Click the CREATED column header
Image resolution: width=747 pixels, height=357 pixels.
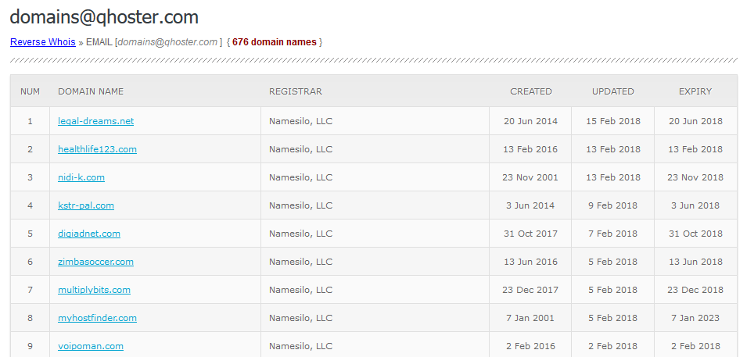tap(530, 91)
